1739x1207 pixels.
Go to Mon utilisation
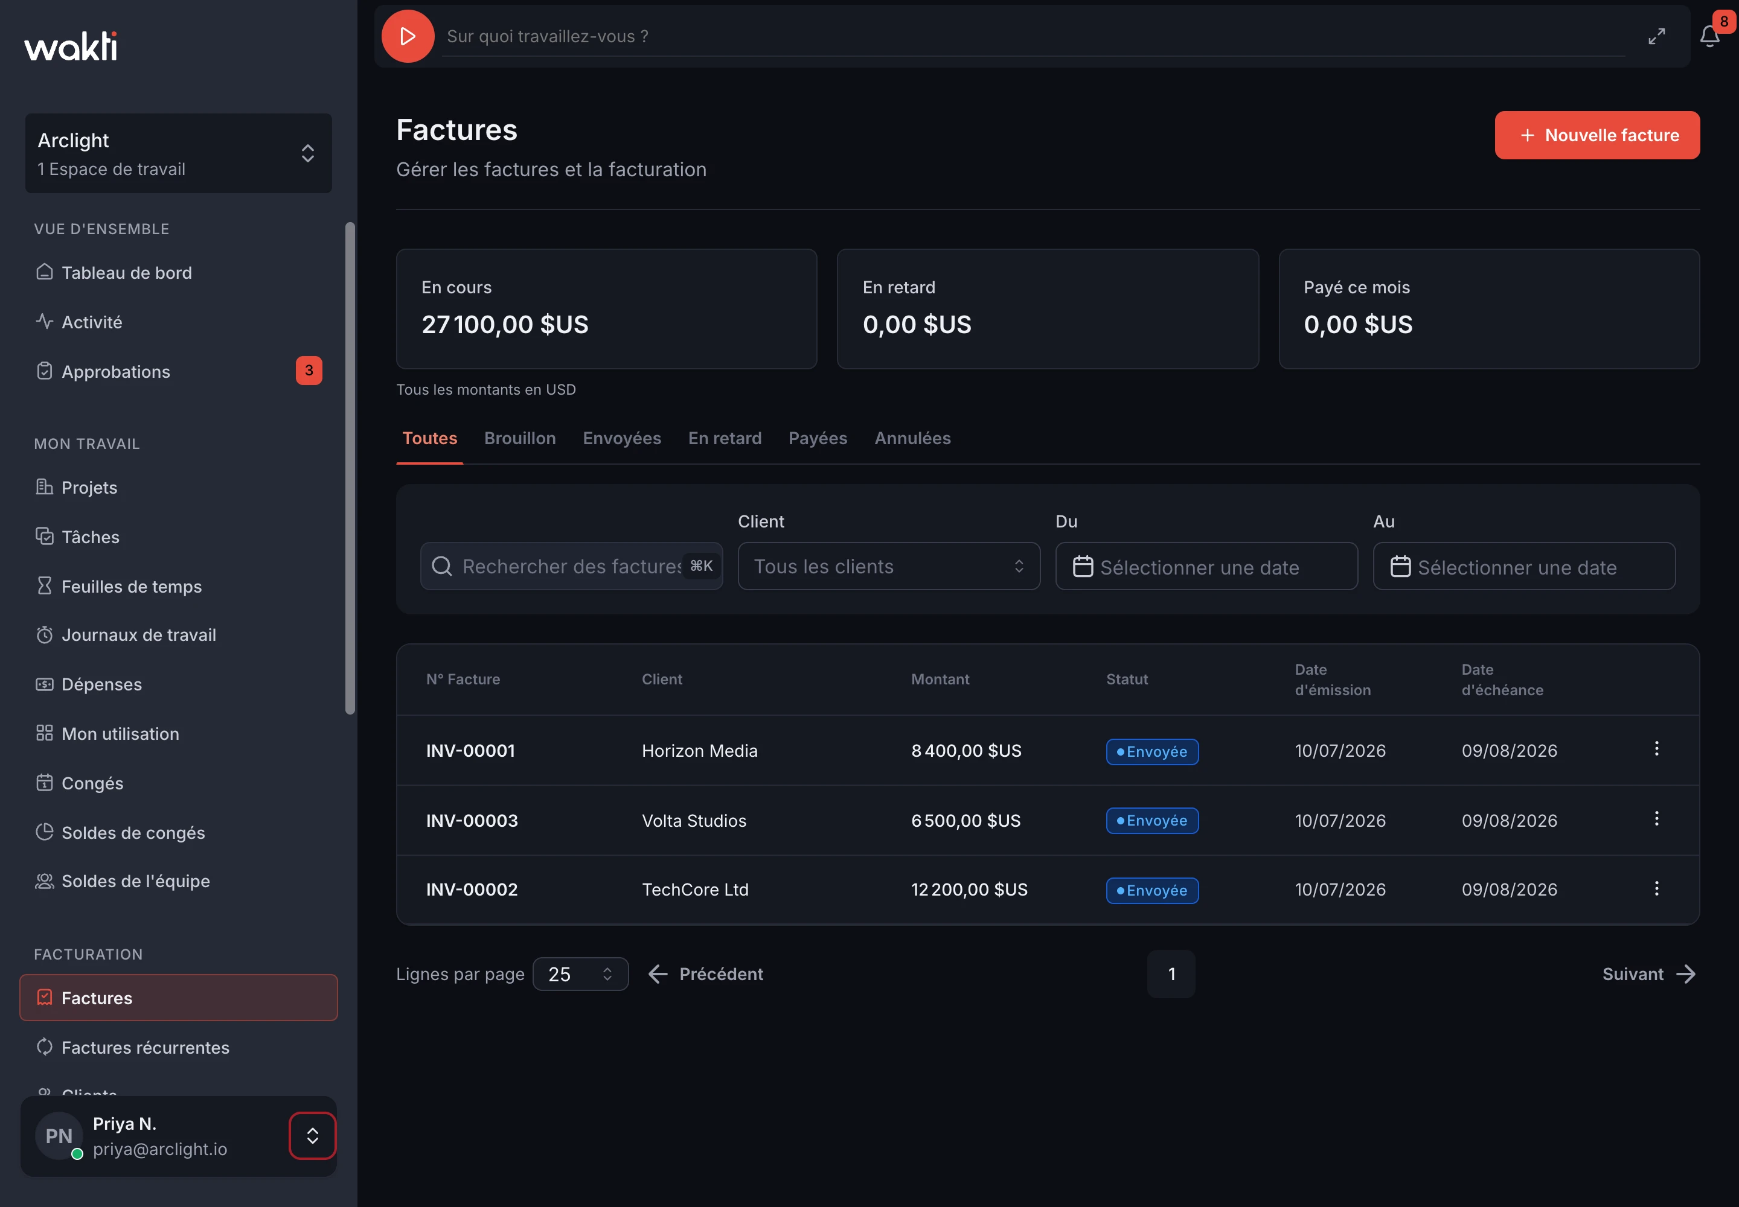[x=179, y=734]
